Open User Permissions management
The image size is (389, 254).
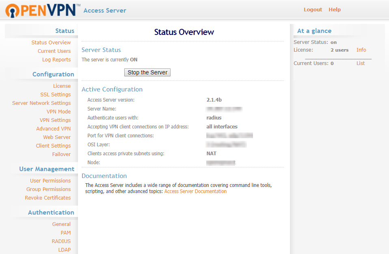pyautogui.click(x=50, y=180)
